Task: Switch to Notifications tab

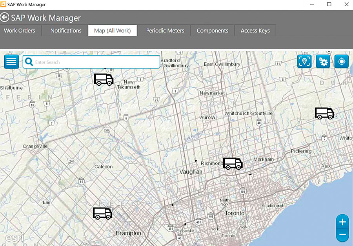Action: pyautogui.click(x=66, y=31)
